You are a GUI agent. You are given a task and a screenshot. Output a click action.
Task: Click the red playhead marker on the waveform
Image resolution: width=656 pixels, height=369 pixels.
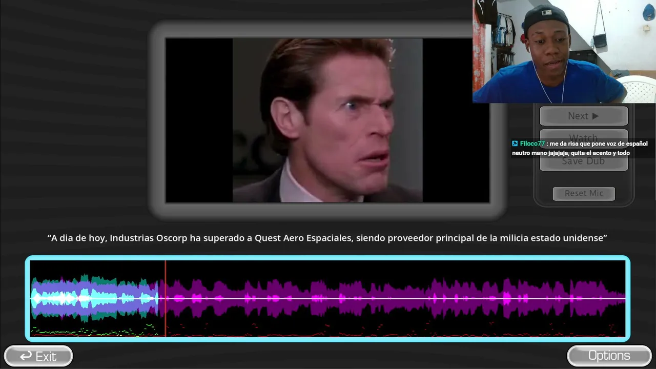(165, 298)
